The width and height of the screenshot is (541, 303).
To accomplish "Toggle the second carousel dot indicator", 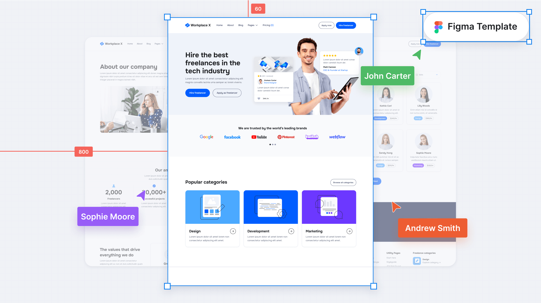I will (x=273, y=144).
